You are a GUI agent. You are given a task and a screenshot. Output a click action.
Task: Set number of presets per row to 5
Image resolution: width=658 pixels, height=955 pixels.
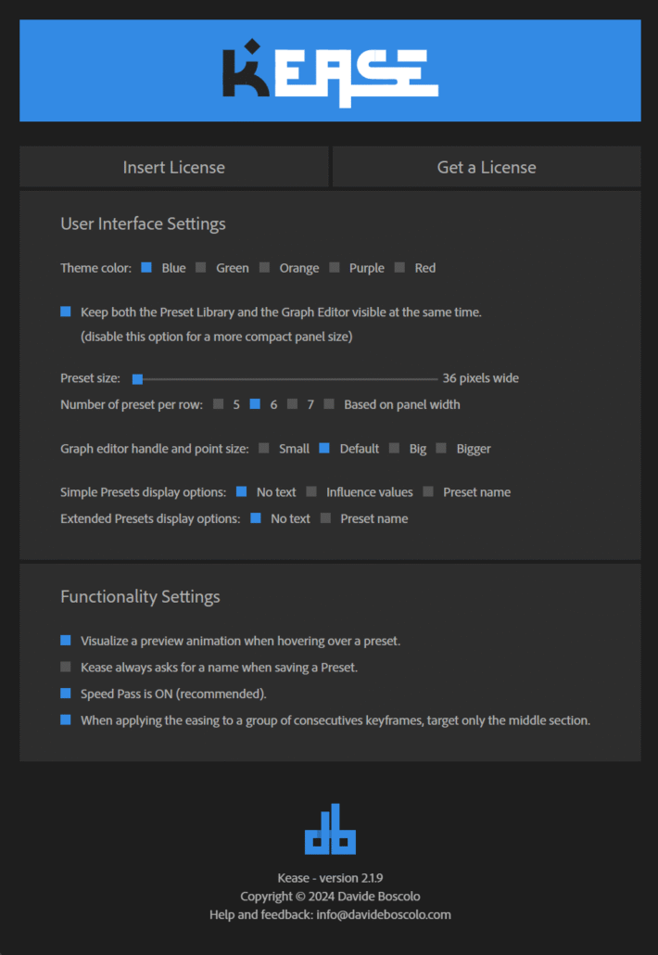(219, 404)
